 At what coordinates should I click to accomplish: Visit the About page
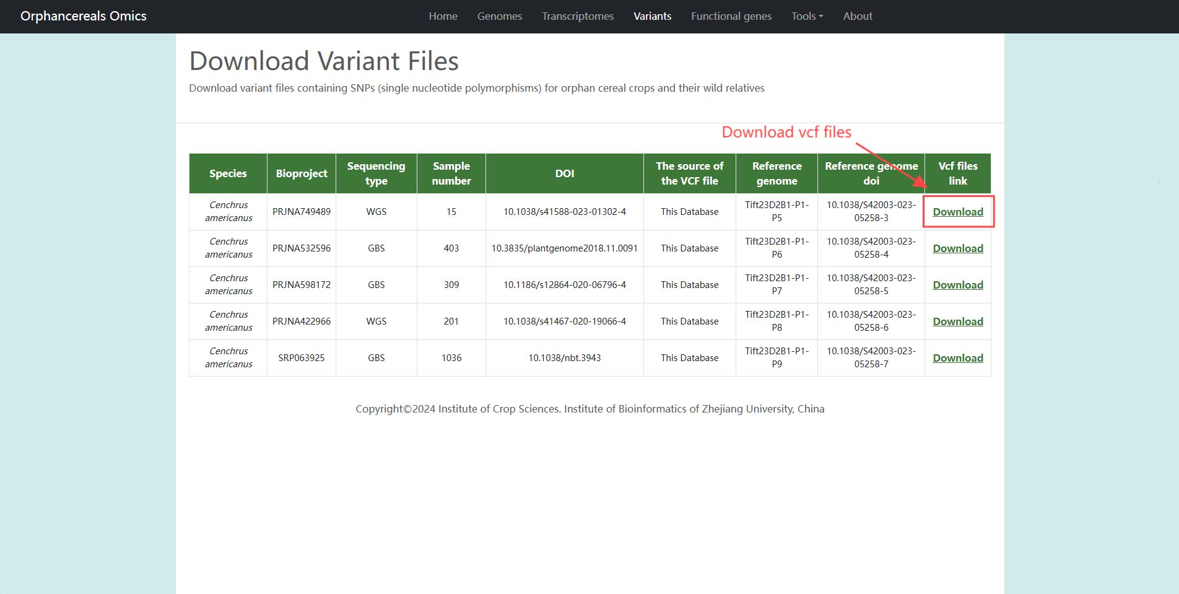857,16
